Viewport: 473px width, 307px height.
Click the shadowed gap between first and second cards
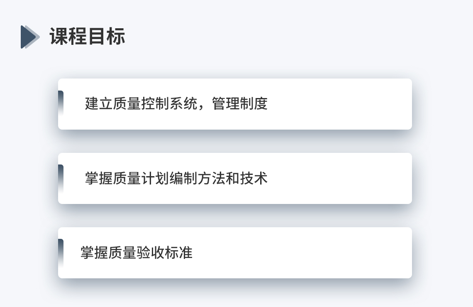tap(235, 141)
